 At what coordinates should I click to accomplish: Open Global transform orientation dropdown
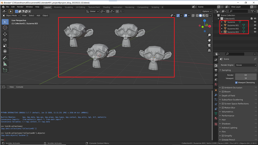pos(93,11)
